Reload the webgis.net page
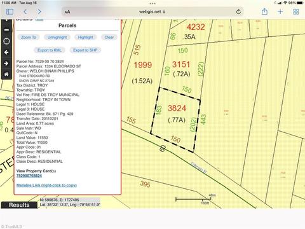Viewport: 305px width, 229px height. point(238,11)
